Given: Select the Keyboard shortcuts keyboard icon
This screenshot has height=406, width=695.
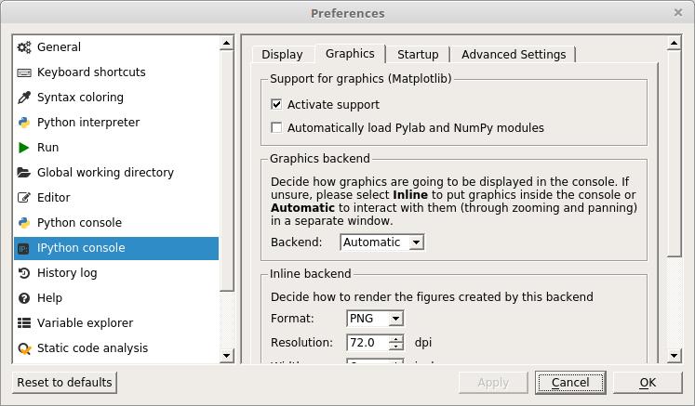Looking at the screenshot, I should coord(24,72).
